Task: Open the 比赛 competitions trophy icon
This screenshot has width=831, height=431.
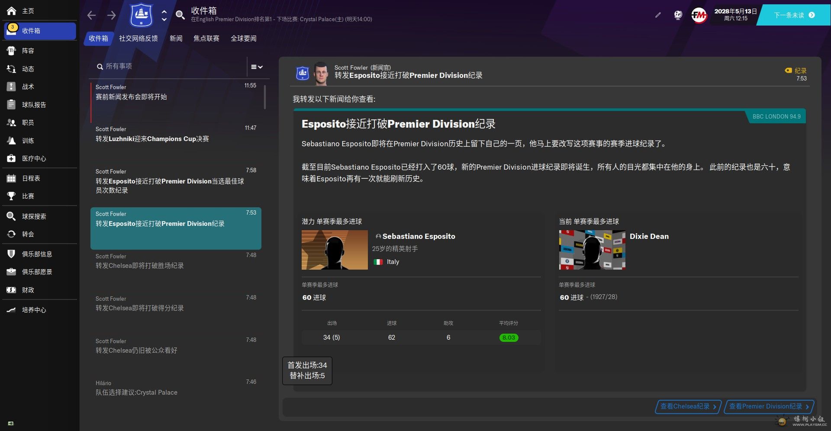Action: [11, 196]
